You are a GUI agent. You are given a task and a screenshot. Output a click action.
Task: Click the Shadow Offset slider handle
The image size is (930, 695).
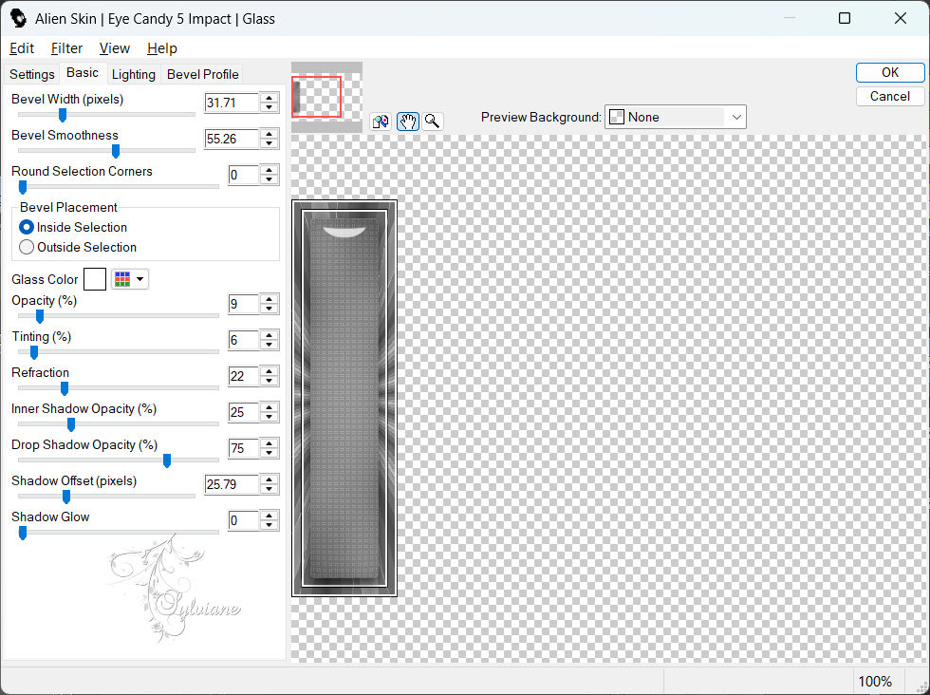[x=66, y=497]
